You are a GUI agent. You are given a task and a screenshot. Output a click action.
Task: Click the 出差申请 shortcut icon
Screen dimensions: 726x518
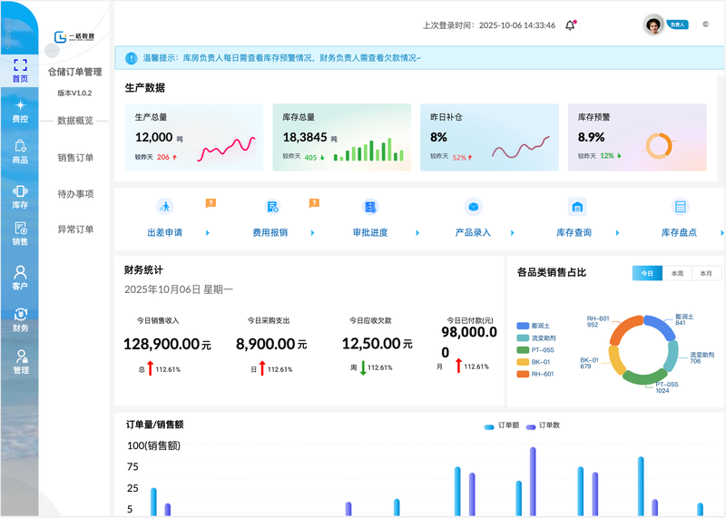(164, 207)
